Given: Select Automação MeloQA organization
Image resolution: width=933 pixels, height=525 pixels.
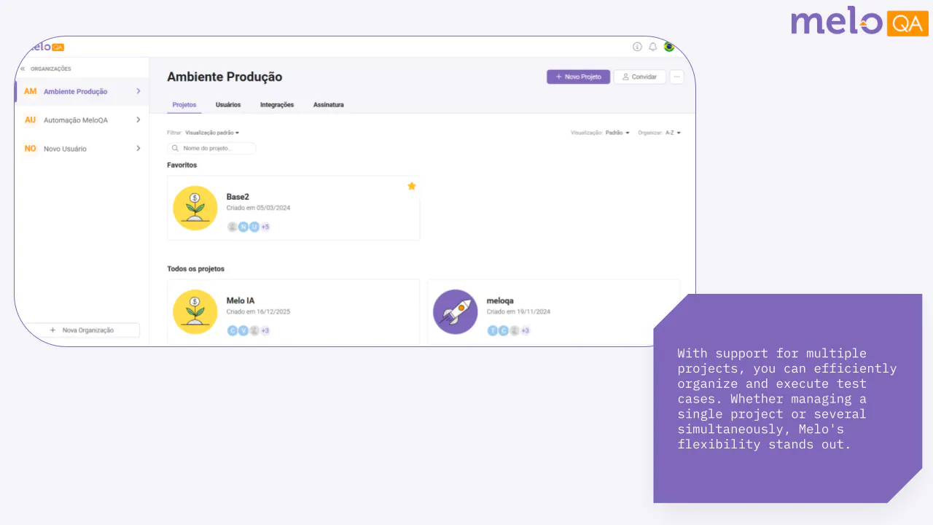Looking at the screenshot, I should pyautogui.click(x=81, y=120).
